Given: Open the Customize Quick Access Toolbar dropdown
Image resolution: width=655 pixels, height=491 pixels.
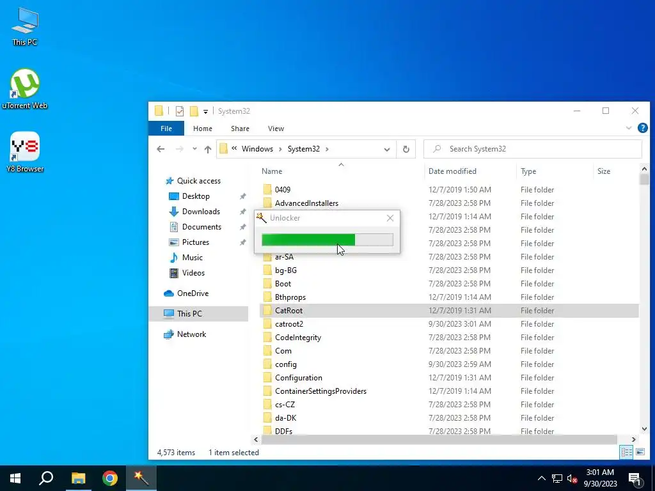Looking at the screenshot, I should click(x=205, y=111).
